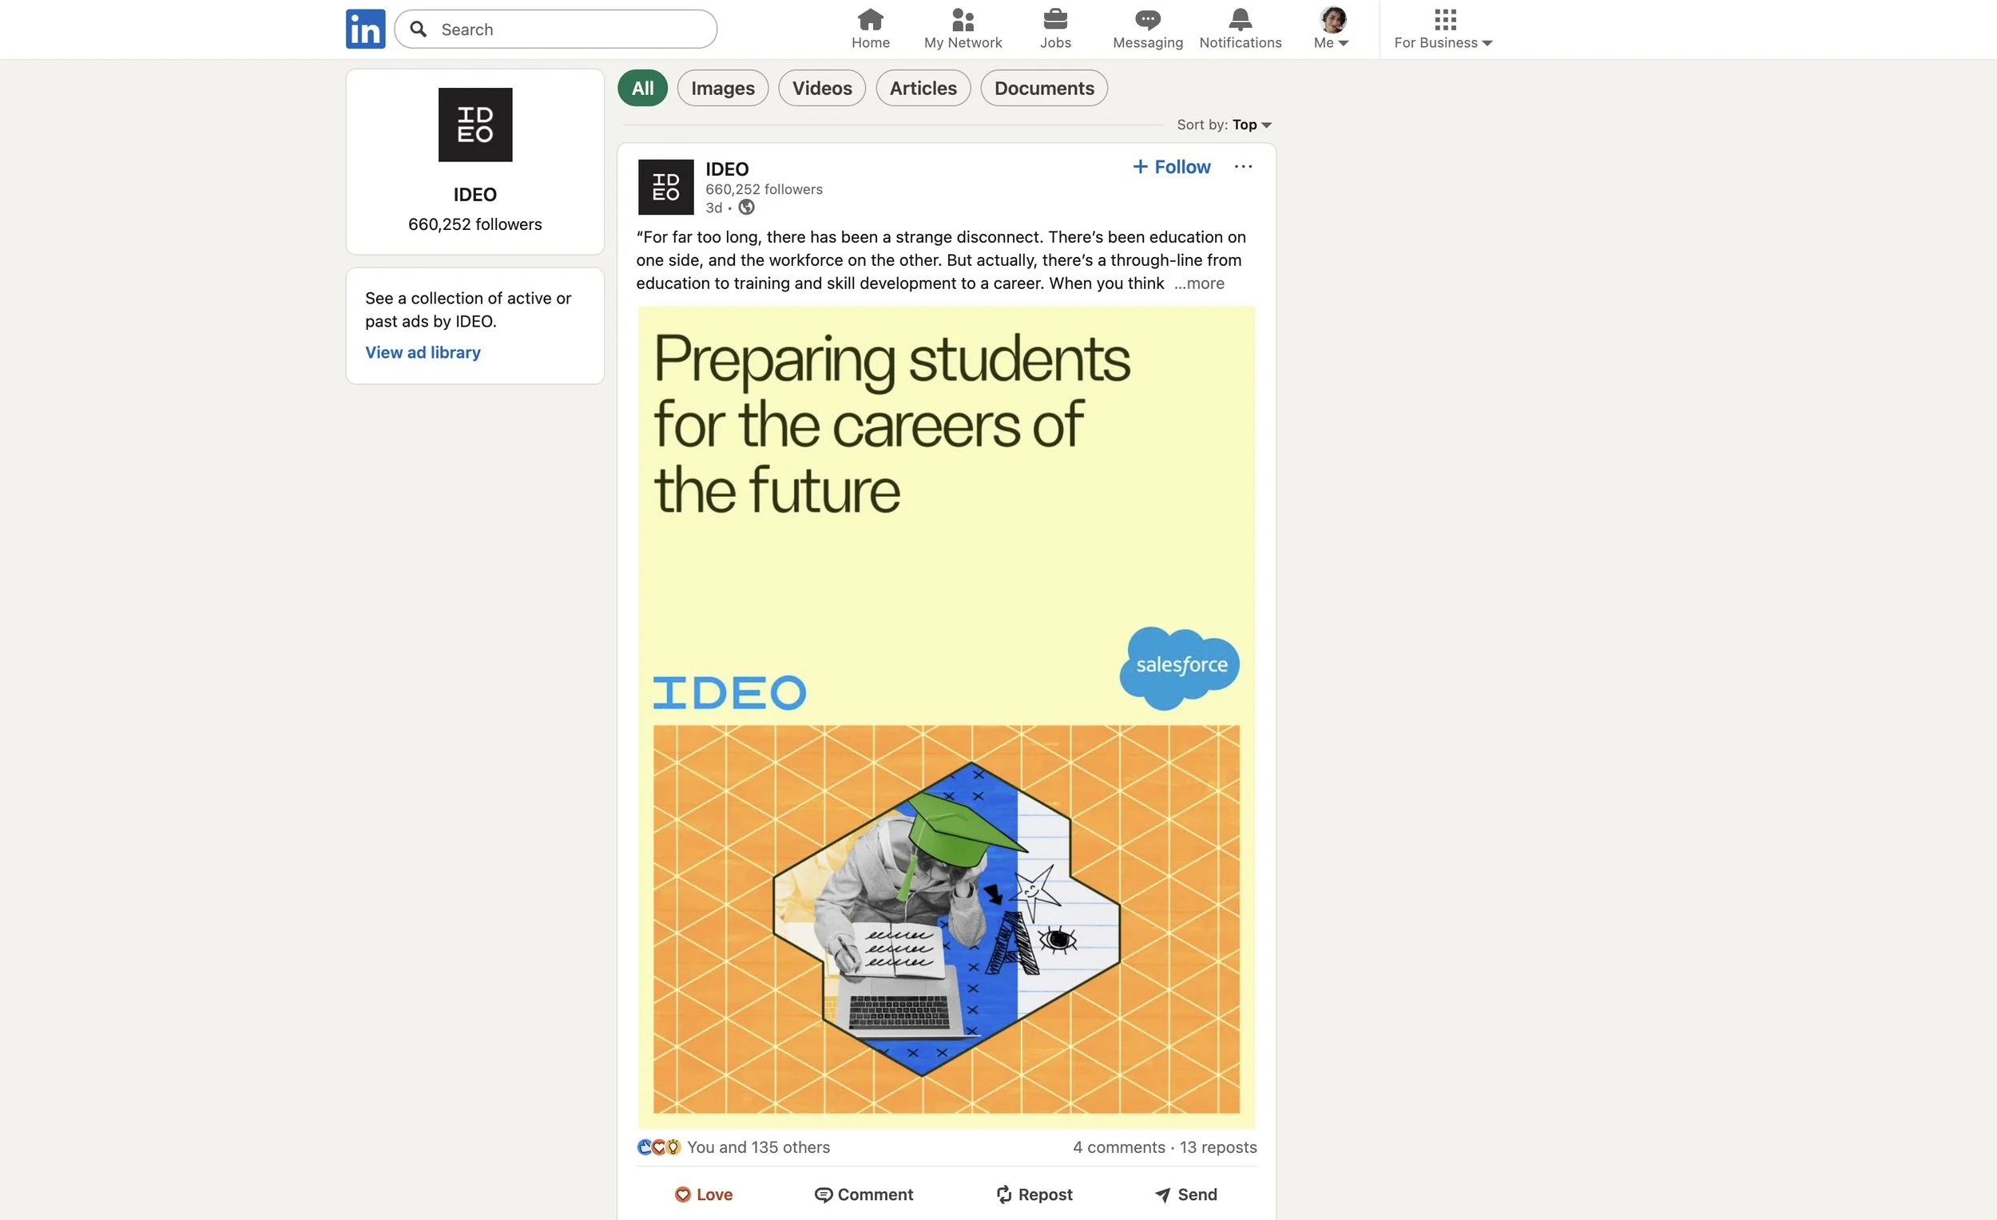The width and height of the screenshot is (1997, 1220).
Task: Open the Me profile dropdown
Action: (x=1332, y=30)
